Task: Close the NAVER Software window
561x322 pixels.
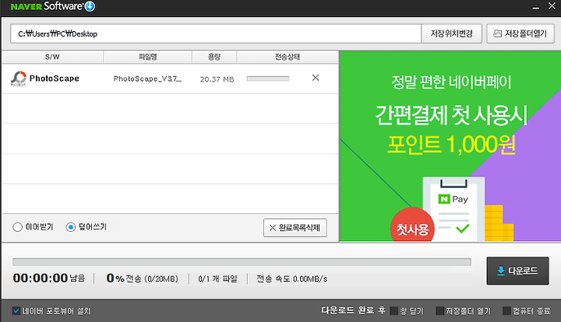Action: click(x=552, y=6)
